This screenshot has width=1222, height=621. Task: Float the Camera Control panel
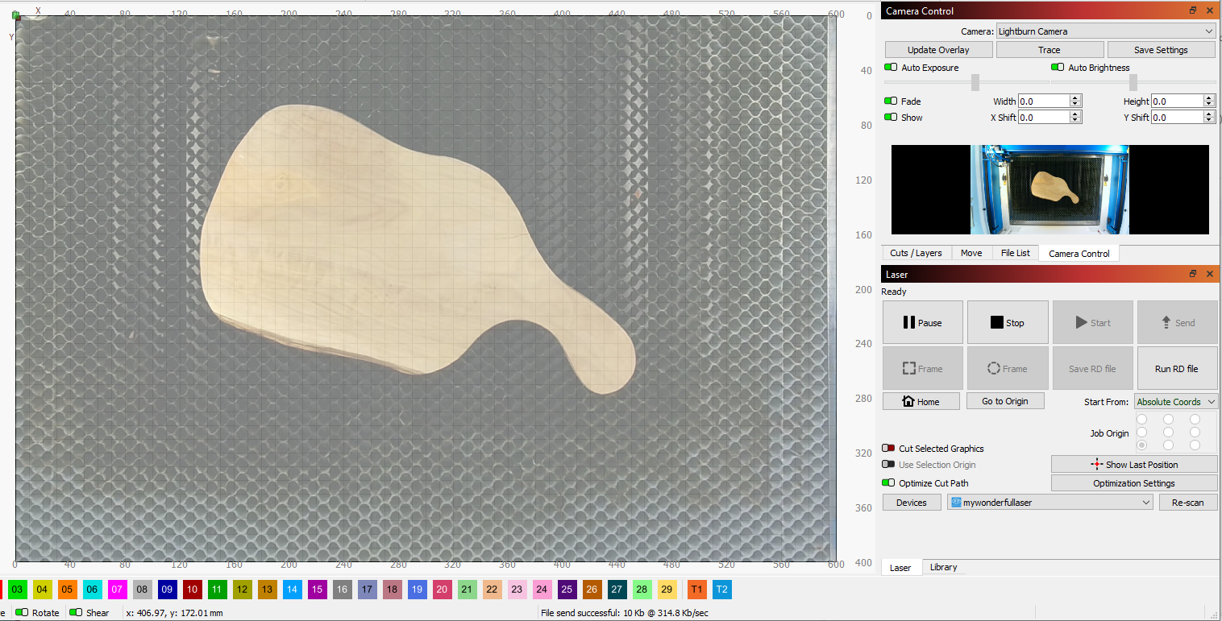(1193, 10)
